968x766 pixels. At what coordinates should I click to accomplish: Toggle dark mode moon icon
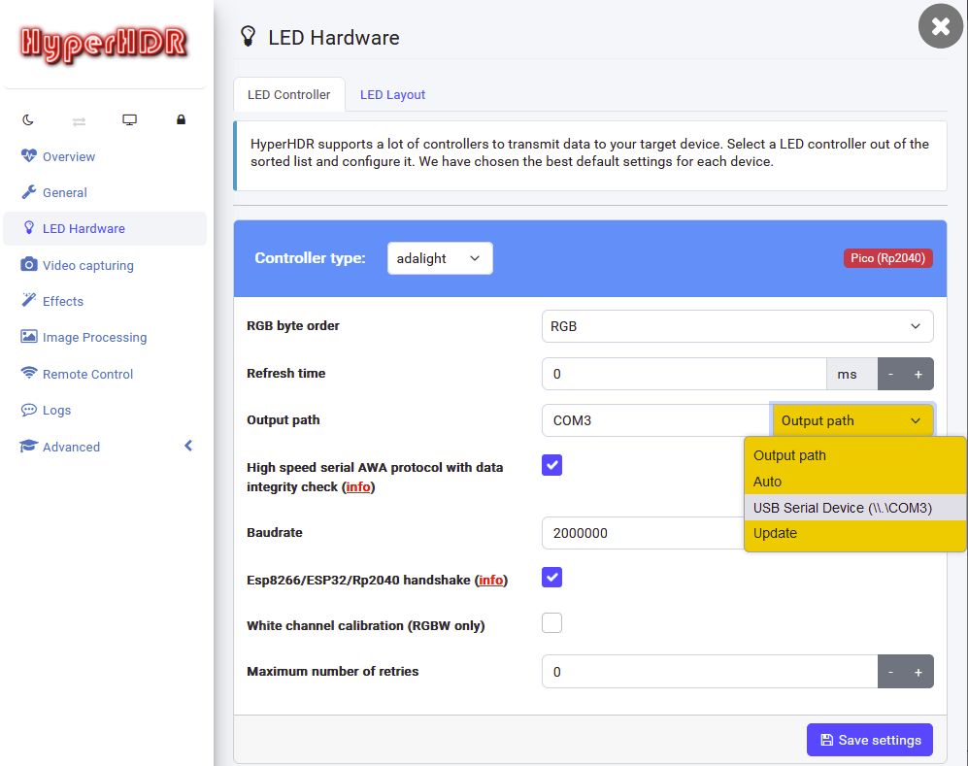pos(28,119)
